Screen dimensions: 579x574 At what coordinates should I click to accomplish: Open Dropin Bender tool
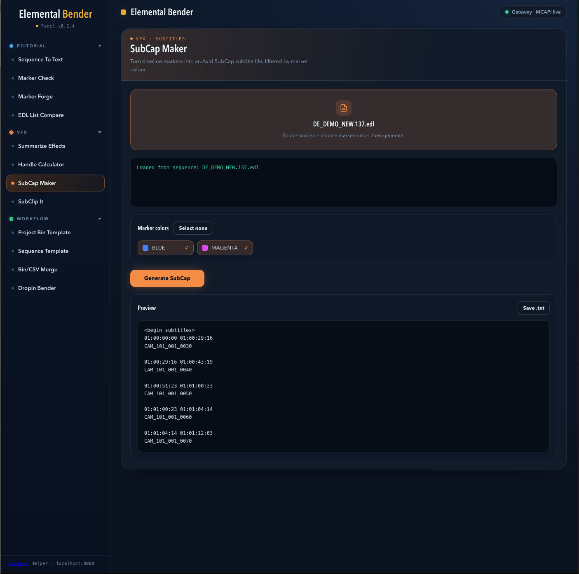(x=55, y=288)
